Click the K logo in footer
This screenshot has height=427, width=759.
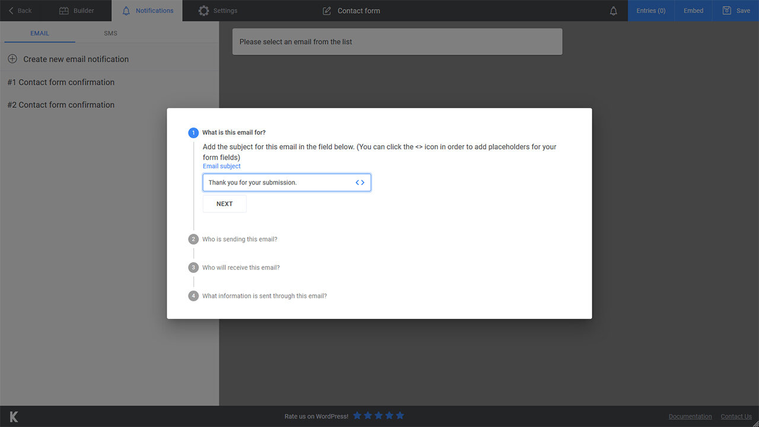[14, 417]
